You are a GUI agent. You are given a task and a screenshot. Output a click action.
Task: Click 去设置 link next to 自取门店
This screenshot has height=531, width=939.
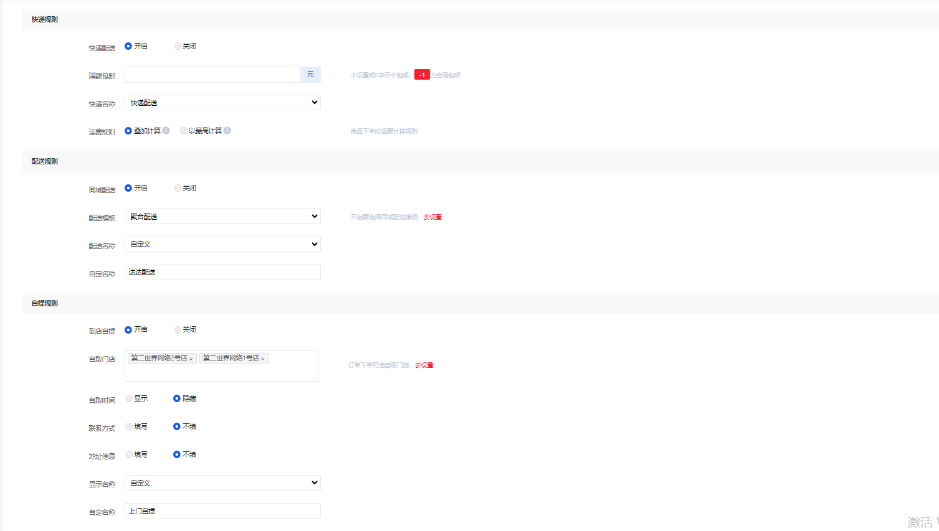pos(424,365)
